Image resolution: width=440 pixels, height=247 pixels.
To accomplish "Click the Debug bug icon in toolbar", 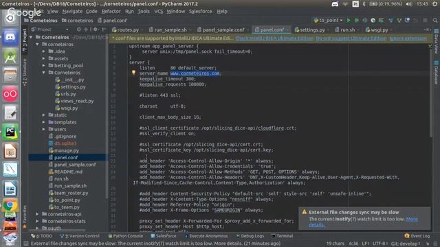I will pyautogui.click(x=357, y=20).
